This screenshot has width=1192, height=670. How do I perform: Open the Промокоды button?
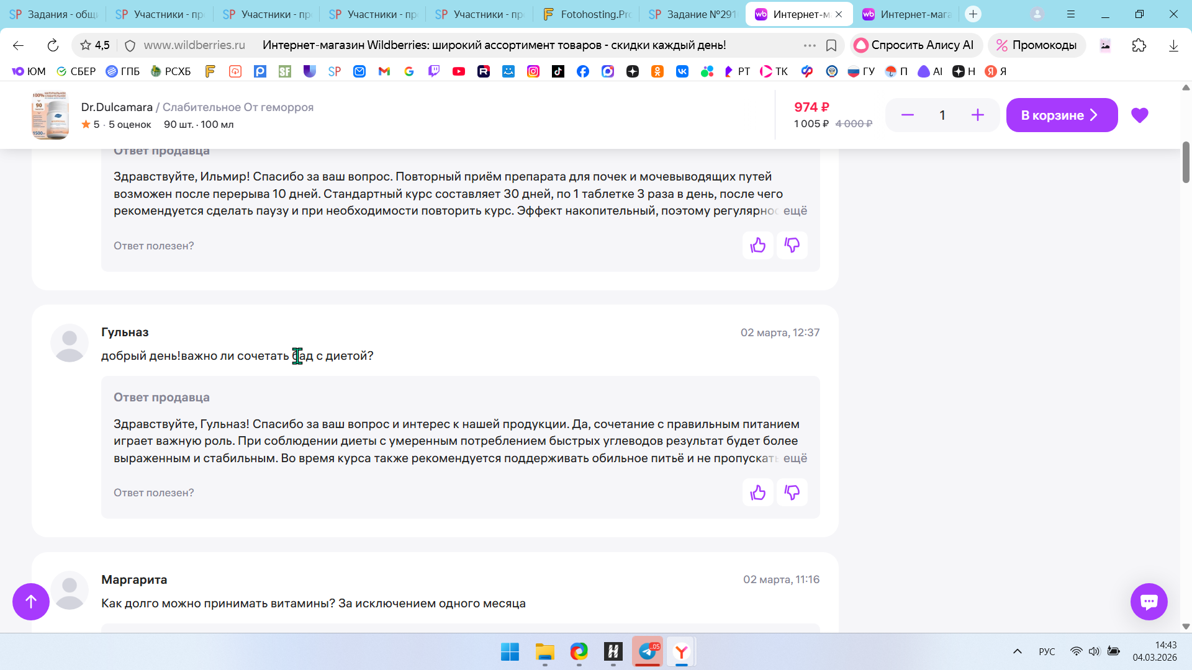pyautogui.click(x=1036, y=45)
